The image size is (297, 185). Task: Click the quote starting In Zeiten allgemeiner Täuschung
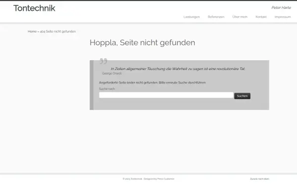point(178,69)
